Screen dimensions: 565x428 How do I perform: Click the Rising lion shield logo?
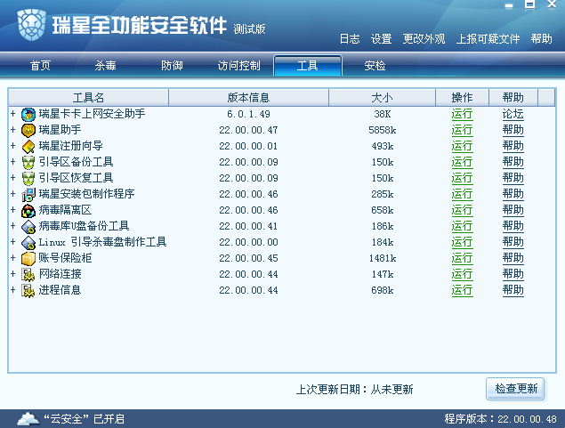pos(32,25)
